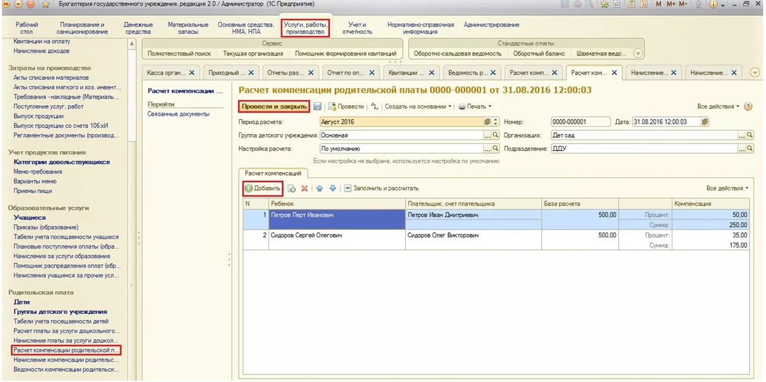Open Учет и отчетность section

(357, 28)
